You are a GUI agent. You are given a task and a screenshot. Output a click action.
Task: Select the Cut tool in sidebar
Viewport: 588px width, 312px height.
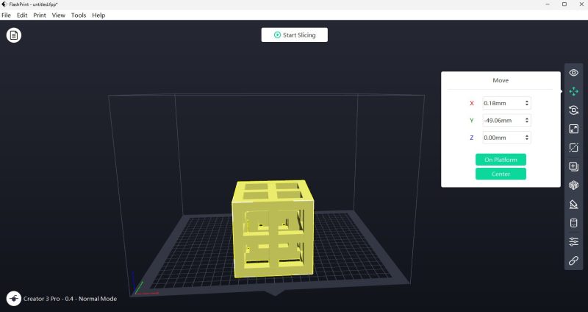[x=573, y=148]
